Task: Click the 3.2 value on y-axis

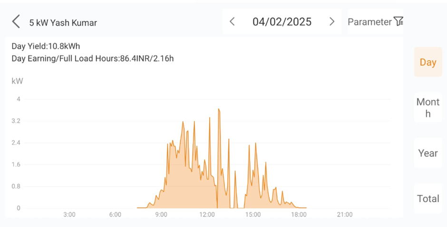Action: pos(16,121)
